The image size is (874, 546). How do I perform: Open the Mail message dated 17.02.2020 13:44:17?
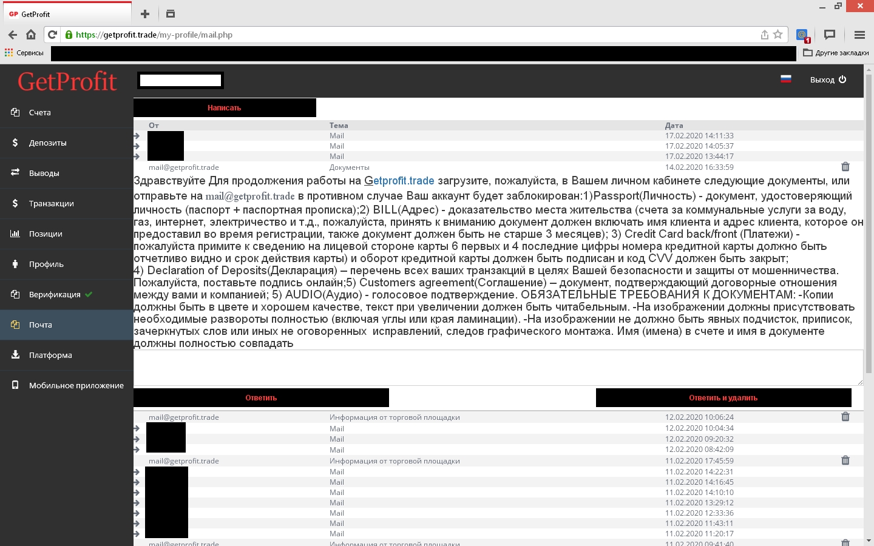(498, 157)
